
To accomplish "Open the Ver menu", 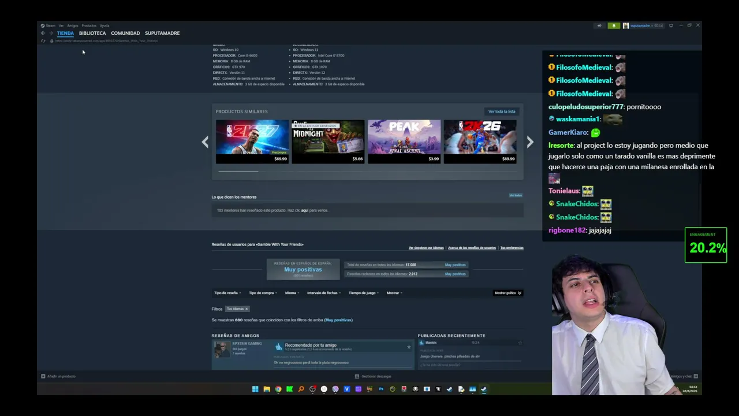I will pos(61,25).
